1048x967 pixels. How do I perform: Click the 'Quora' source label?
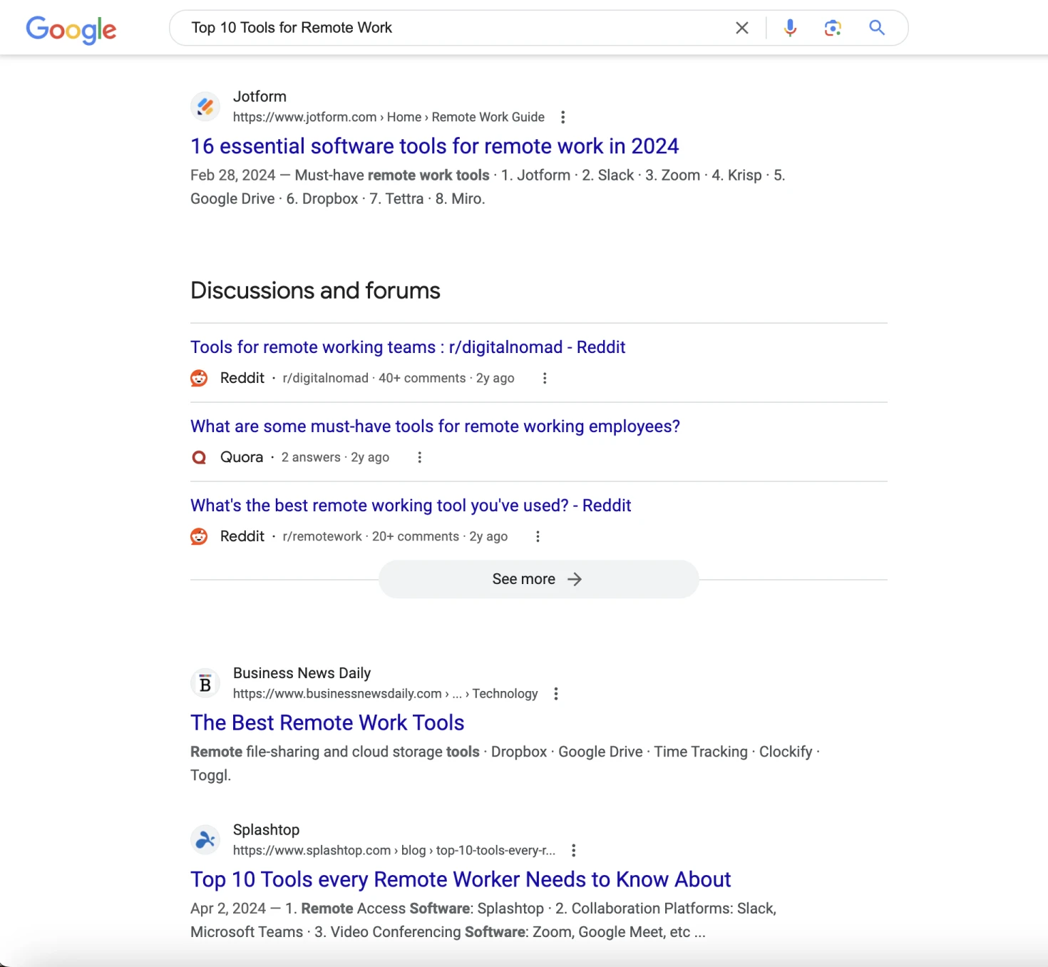(x=241, y=457)
